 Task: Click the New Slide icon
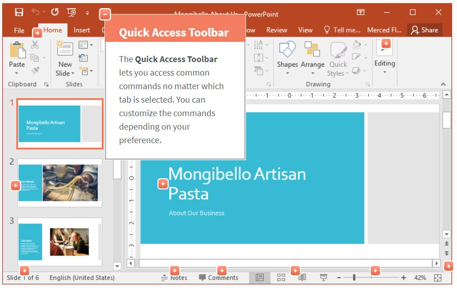pos(65,48)
